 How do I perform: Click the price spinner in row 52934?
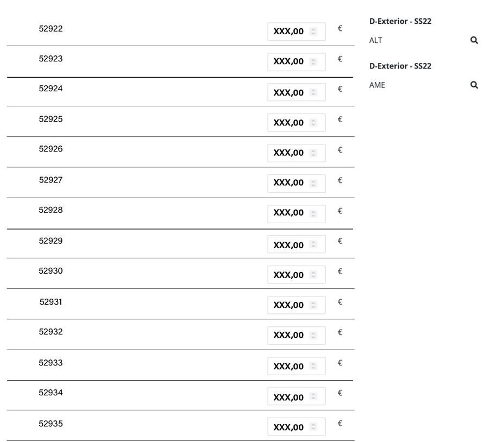point(313,397)
